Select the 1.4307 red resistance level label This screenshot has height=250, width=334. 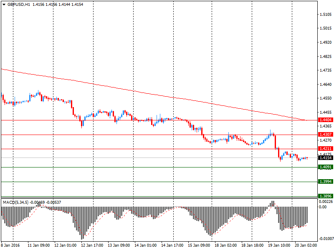(326, 134)
